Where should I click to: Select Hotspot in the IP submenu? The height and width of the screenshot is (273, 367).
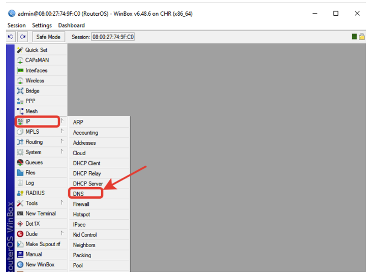coord(99,214)
